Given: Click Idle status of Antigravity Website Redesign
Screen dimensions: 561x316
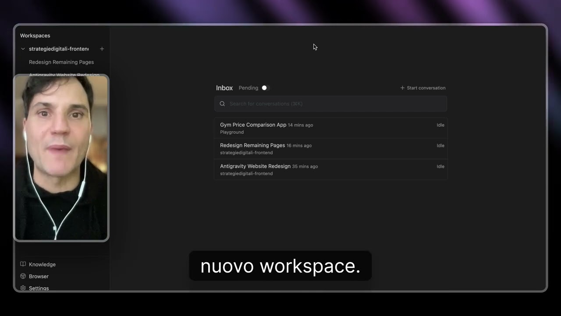Looking at the screenshot, I should tap(440, 166).
